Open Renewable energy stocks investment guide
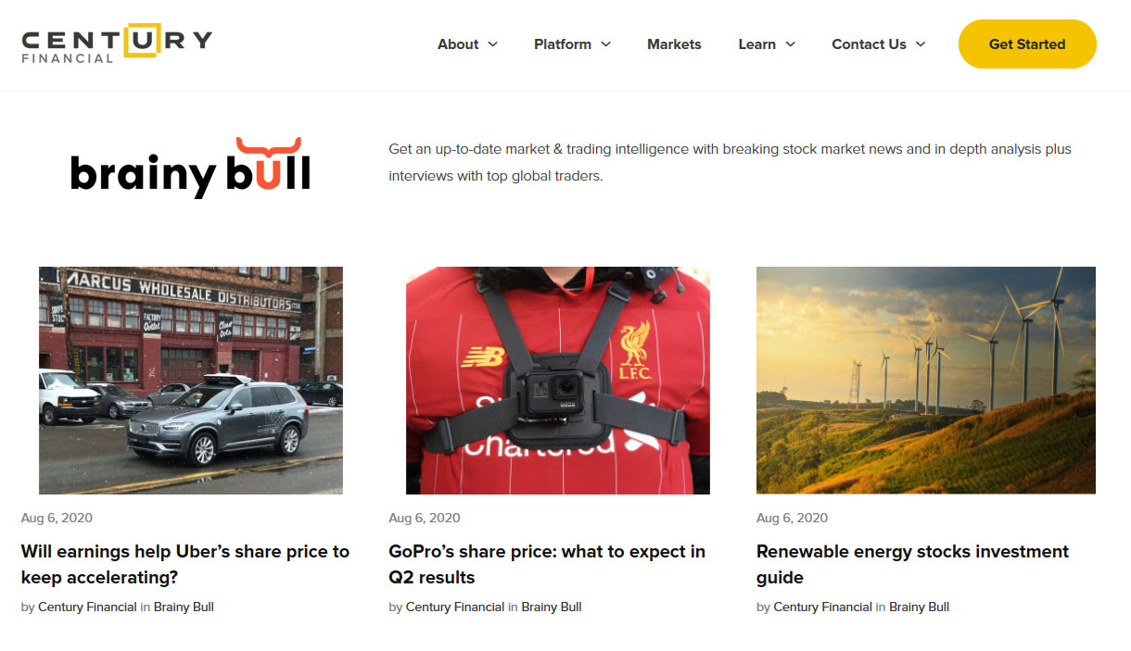This screenshot has width=1131, height=651. point(912,564)
